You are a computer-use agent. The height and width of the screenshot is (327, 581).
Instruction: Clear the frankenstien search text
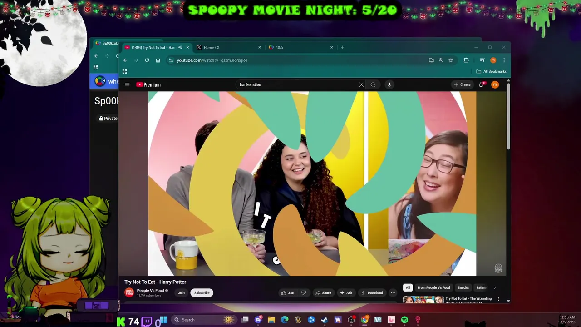tap(361, 84)
